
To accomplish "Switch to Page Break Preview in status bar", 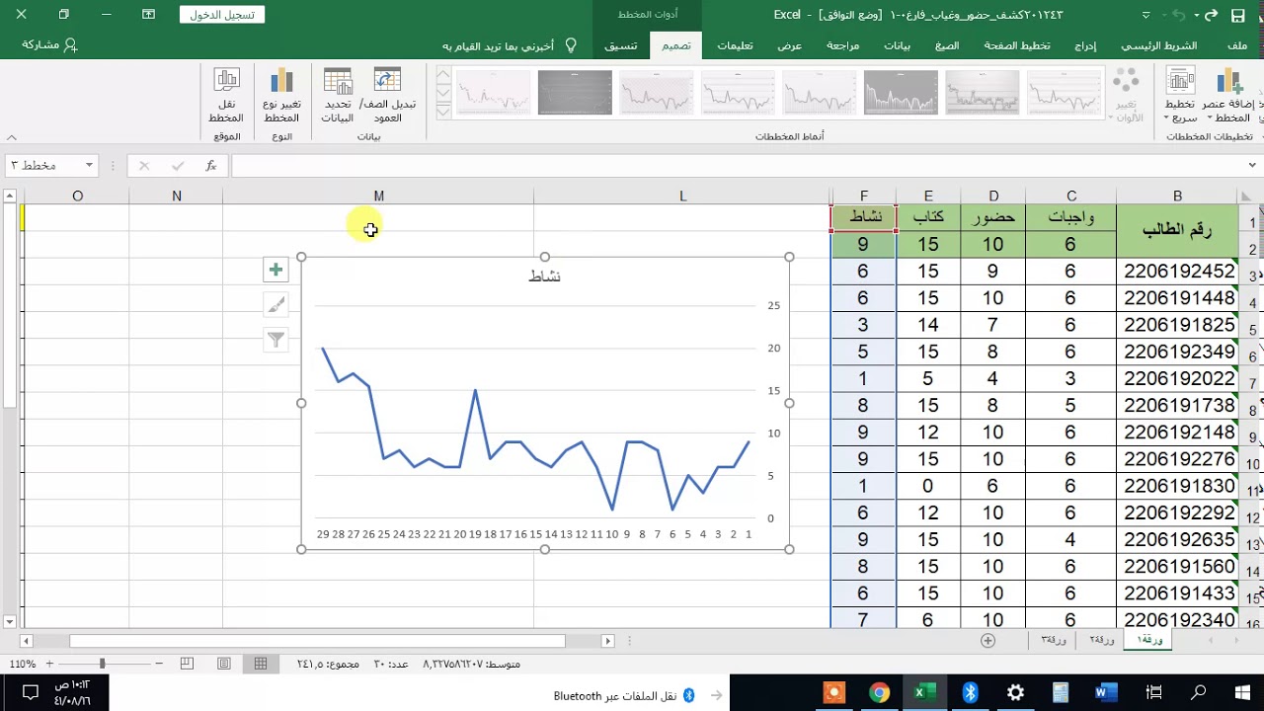I will pos(187,665).
